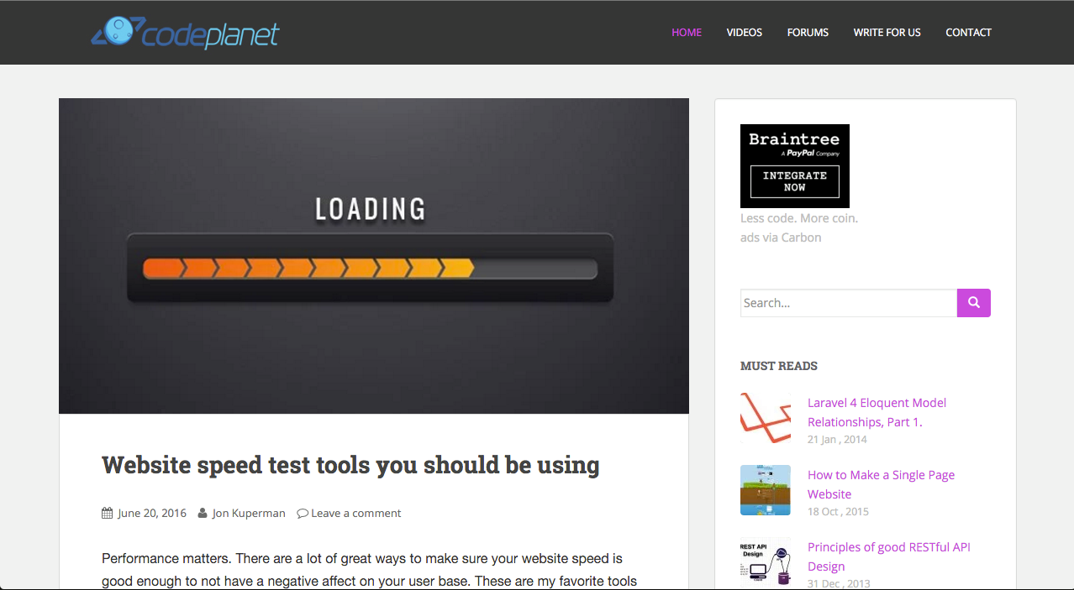Screen dimensions: 1074x590
Task: Open the Forums menu item
Action: point(808,33)
